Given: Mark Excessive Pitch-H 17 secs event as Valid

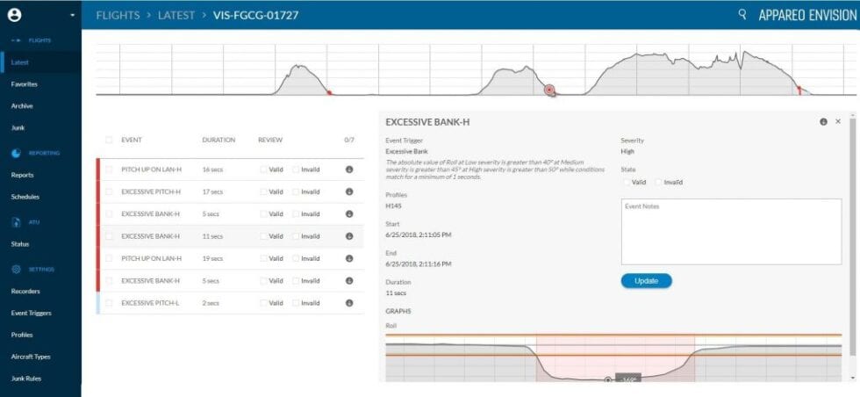Looking at the screenshot, I should (263, 191).
